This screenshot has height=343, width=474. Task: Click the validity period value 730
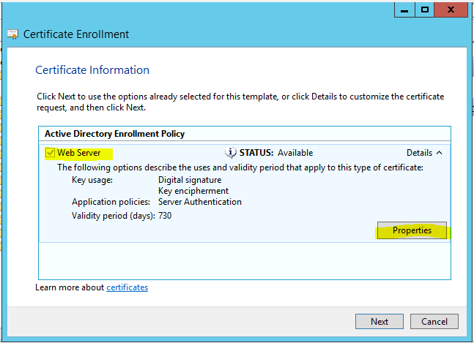[165, 216]
